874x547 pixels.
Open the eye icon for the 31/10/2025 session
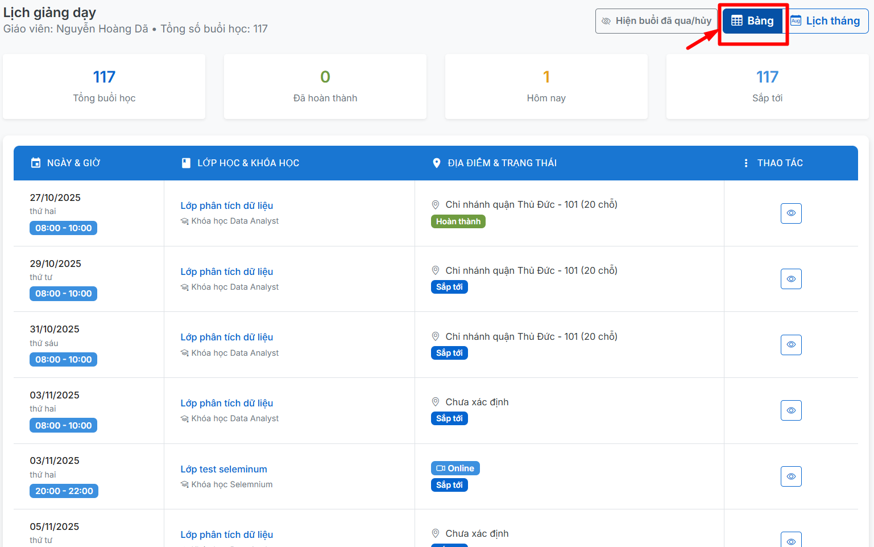(790, 345)
